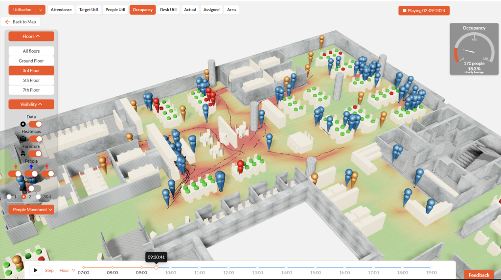Image resolution: width=501 pixels, height=280 pixels.
Task: Switch to the Desk Util tab
Action: pos(168,10)
